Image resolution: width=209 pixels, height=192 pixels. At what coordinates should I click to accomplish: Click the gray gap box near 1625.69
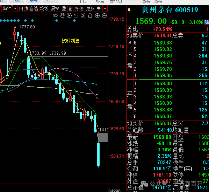(x=103, y=137)
